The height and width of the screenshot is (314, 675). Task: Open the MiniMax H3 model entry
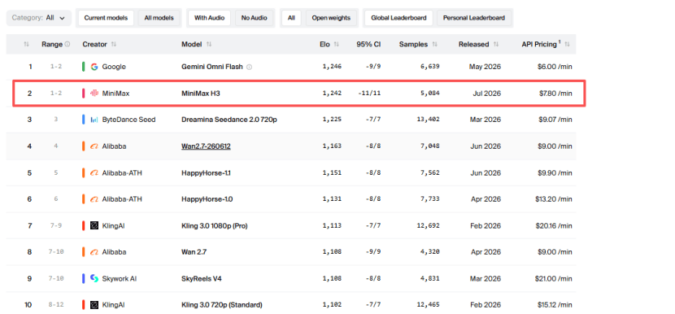[x=201, y=93]
